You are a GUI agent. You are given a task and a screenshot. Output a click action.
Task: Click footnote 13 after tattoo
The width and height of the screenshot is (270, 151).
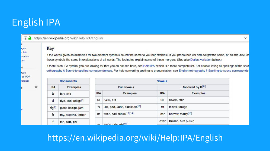click(128, 113)
